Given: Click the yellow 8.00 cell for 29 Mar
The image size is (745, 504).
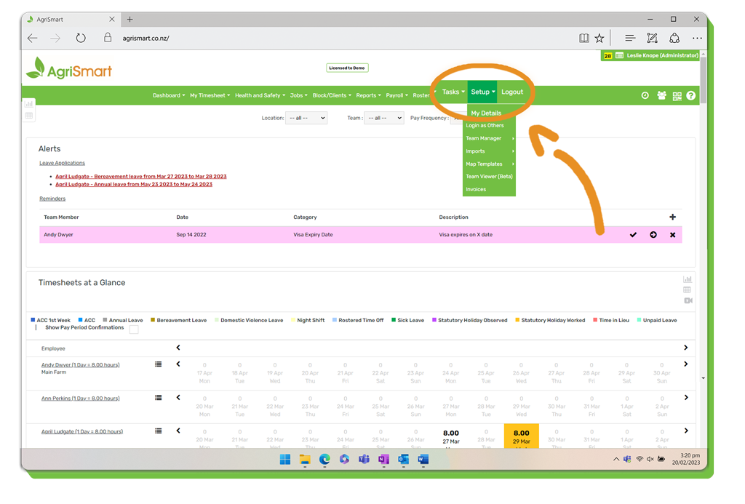Looking at the screenshot, I should [521, 436].
